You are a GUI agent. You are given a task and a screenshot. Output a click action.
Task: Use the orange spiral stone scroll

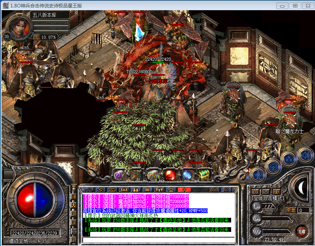pos(152,175)
